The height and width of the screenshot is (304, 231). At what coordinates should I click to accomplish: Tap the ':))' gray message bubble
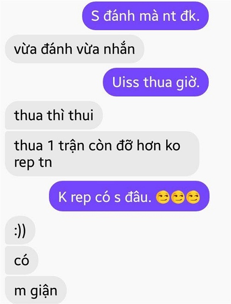(20, 231)
